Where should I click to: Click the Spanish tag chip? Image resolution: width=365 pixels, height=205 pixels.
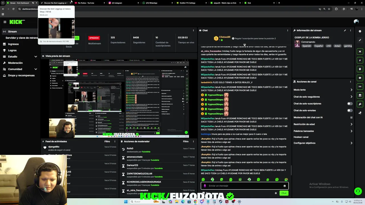click(x=307, y=46)
